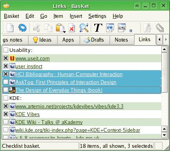Open the Settings menu

point(97,16)
